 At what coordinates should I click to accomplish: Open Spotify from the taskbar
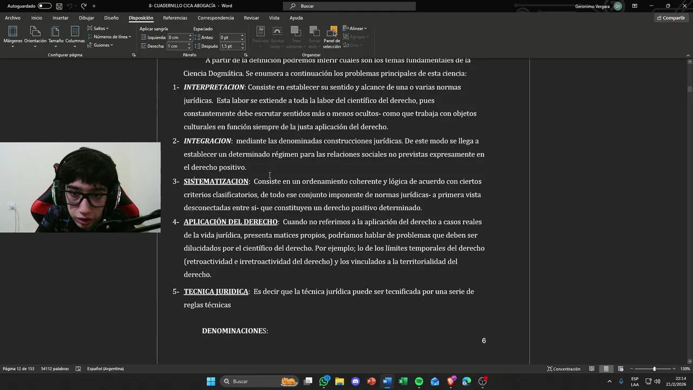click(x=419, y=381)
